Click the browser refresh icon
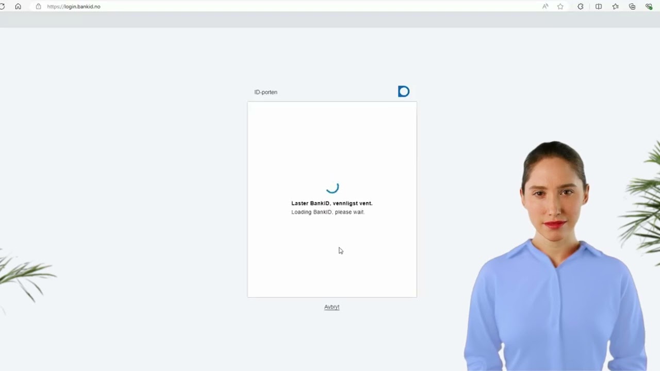The height and width of the screenshot is (371, 660). pos(2,6)
